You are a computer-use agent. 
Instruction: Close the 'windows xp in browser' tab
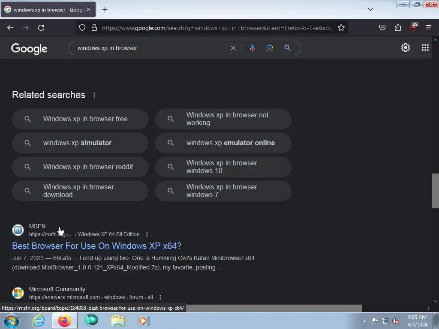(x=89, y=9)
